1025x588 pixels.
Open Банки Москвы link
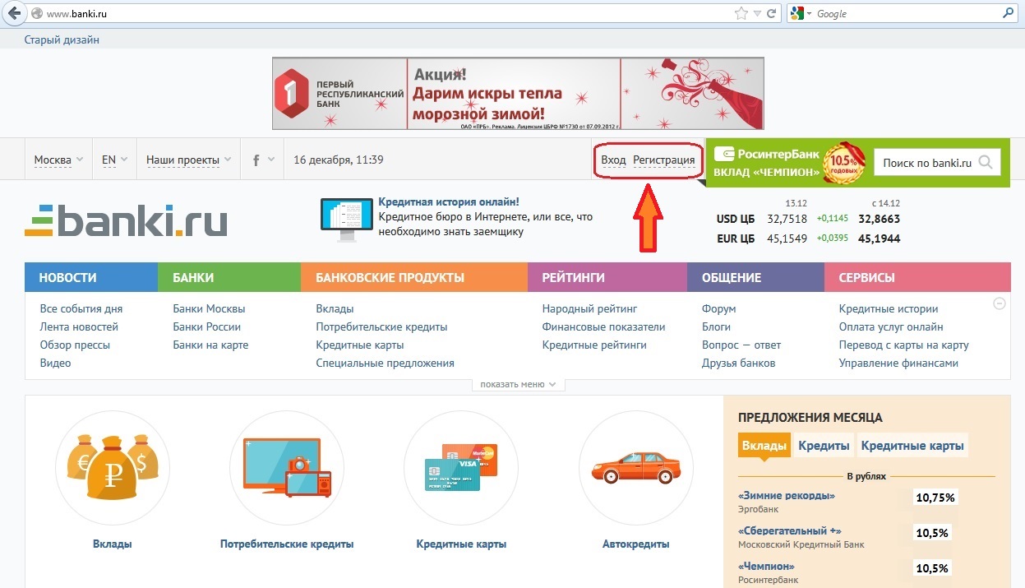point(209,308)
